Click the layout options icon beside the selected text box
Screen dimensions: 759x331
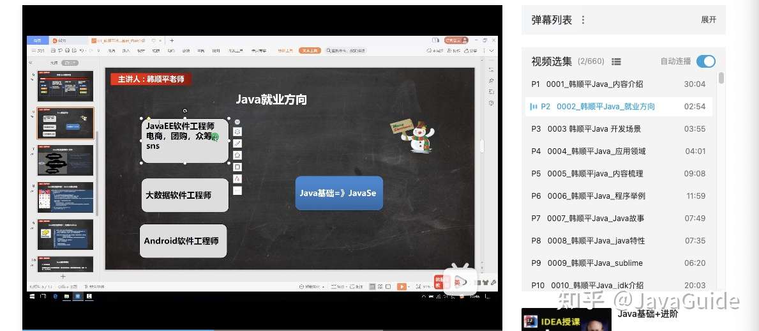[x=237, y=132]
